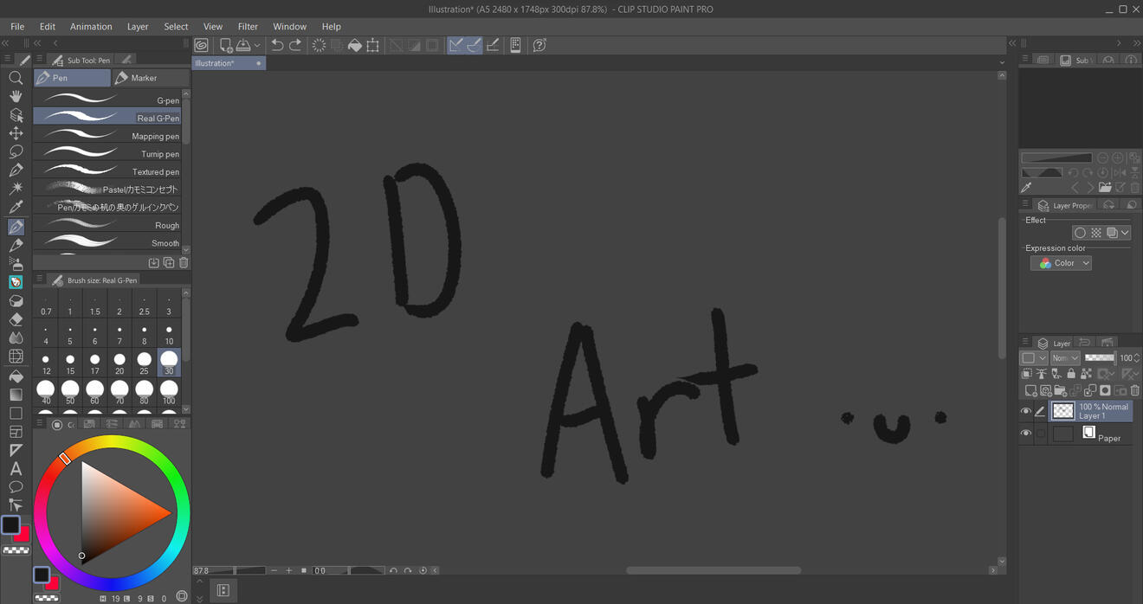Image resolution: width=1143 pixels, height=604 pixels.
Task: Click the Redo arrow in command bar
Action: pos(295,45)
